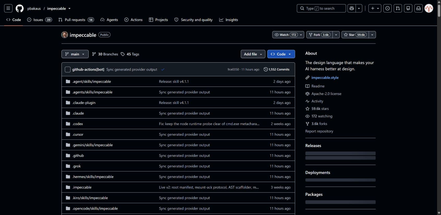Open notifications inbox icon
The height and width of the screenshot is (215, 441).
coord(418,8)
